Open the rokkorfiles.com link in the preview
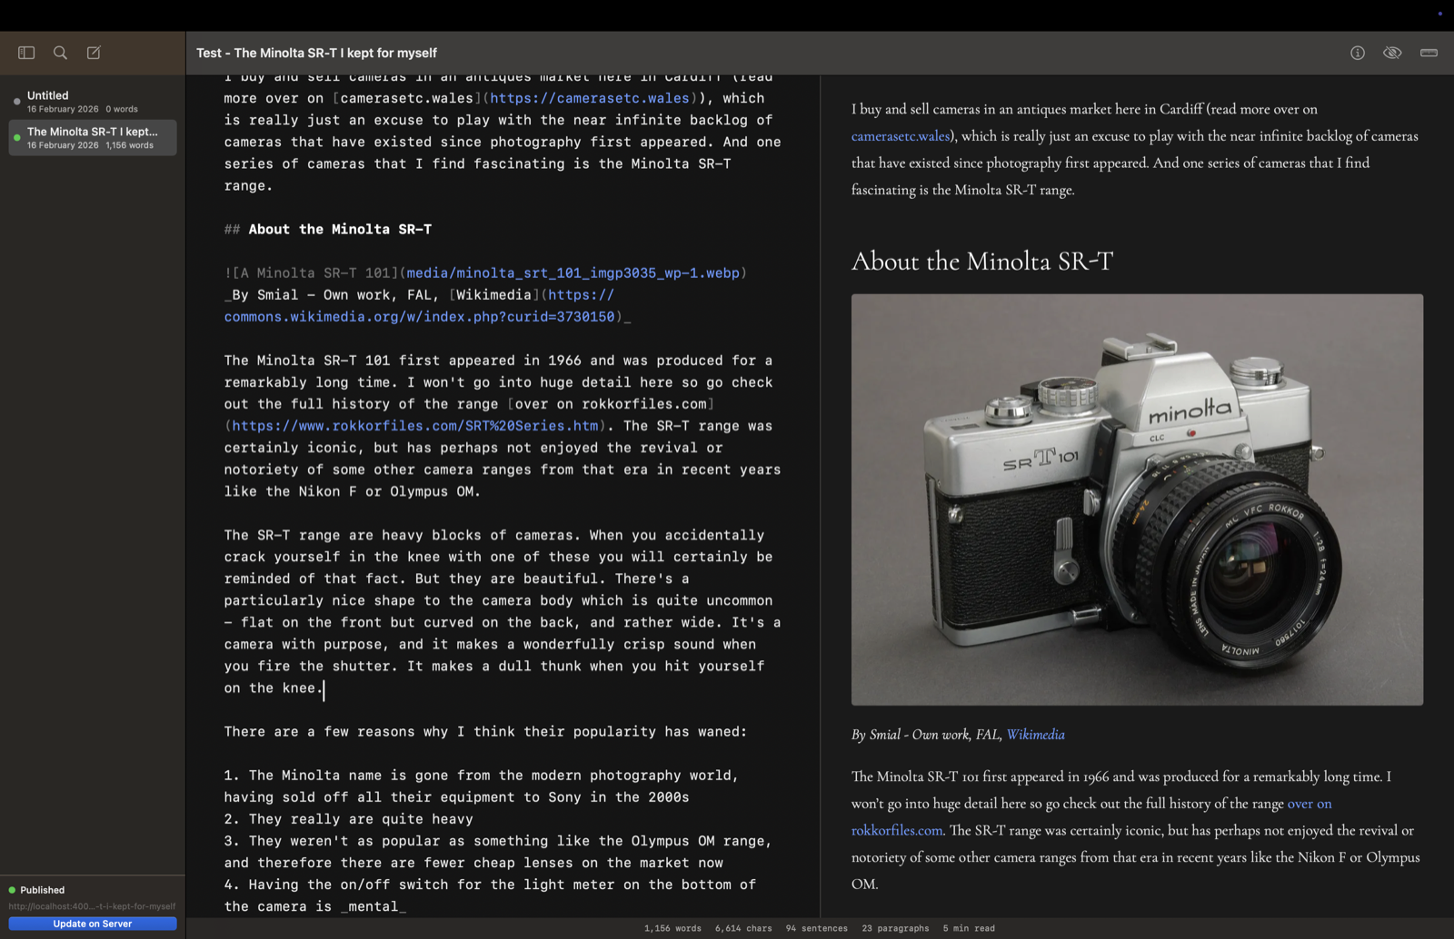The image size is (1454, 939). tap(895, 829)
